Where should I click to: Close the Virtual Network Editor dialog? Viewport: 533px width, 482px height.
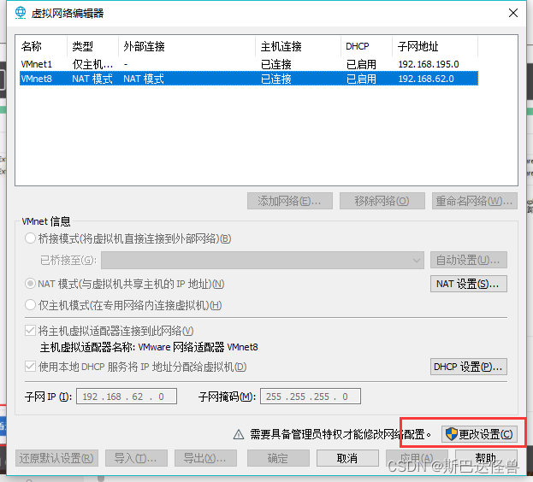[x=513, y=13]
